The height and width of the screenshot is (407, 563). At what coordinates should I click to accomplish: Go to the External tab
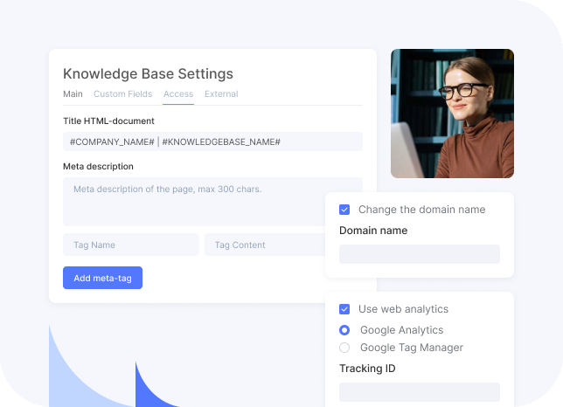pos(221,94)
